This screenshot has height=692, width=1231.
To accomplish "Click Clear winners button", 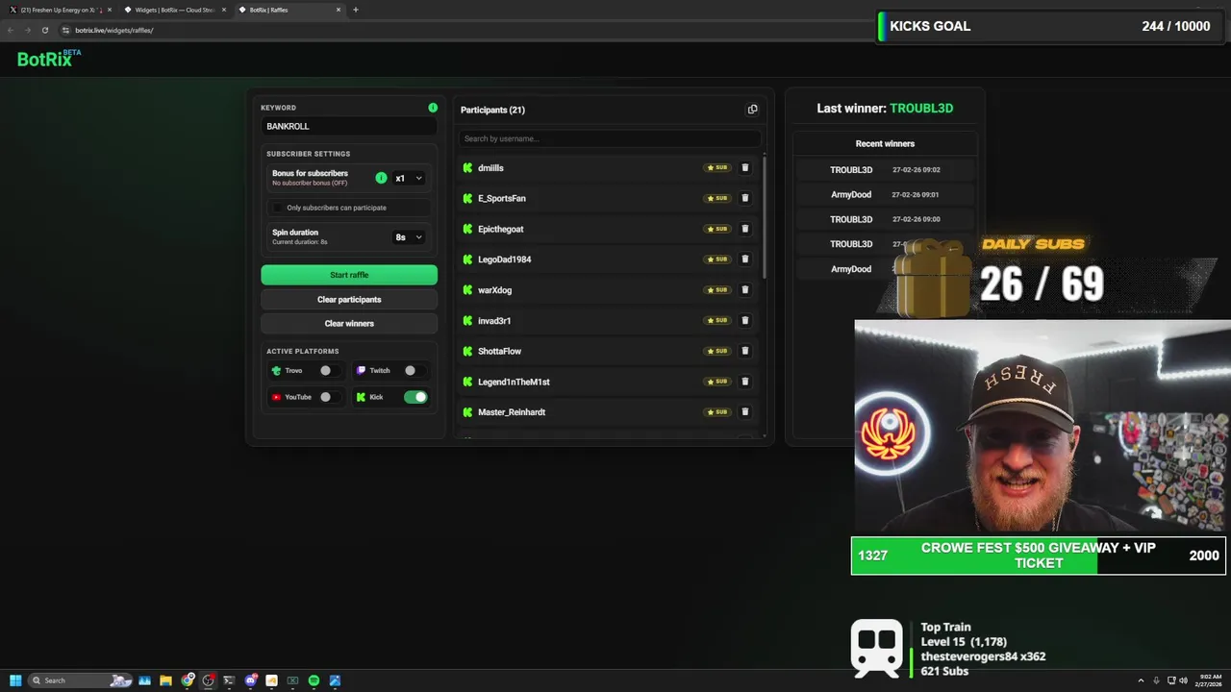I will [x=349, y=323].
